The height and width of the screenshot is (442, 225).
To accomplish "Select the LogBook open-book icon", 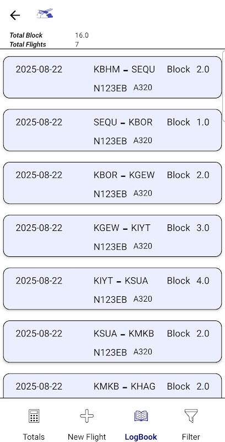I will [141, 416].
